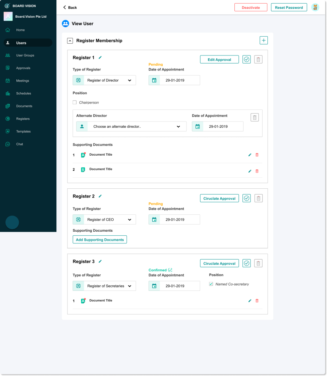The image size is (327, 376).
Task: Click pencil icon next to Register 1
Action: click(x=100, y=58)
